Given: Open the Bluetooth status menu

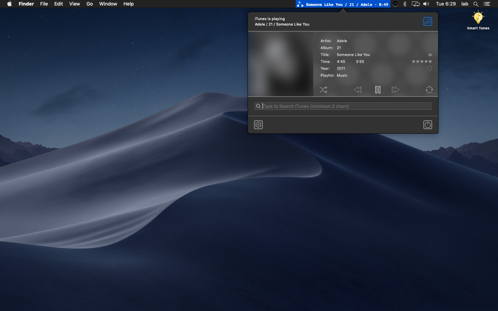Looking at the screenshot, I should click(405, 4).
